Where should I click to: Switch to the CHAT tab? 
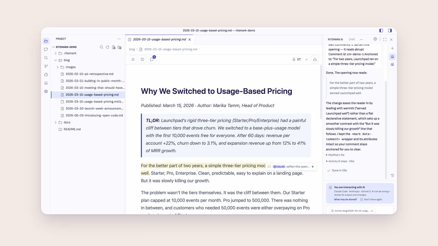(352, 39)
